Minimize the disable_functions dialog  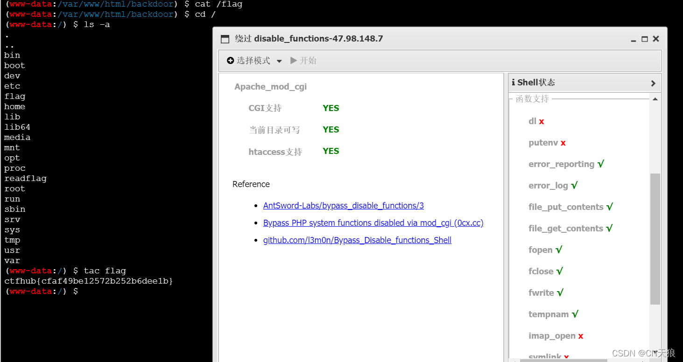(x=634, y=40)
